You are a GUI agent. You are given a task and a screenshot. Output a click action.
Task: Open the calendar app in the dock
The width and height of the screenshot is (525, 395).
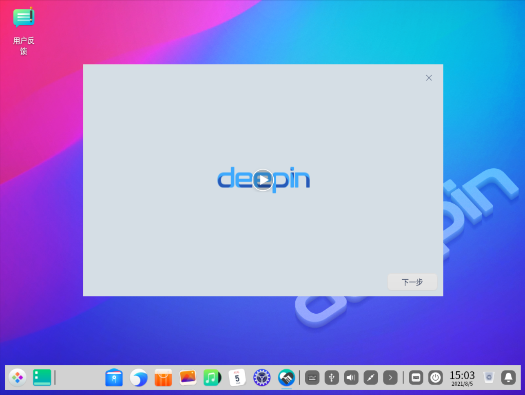(237, 377)
